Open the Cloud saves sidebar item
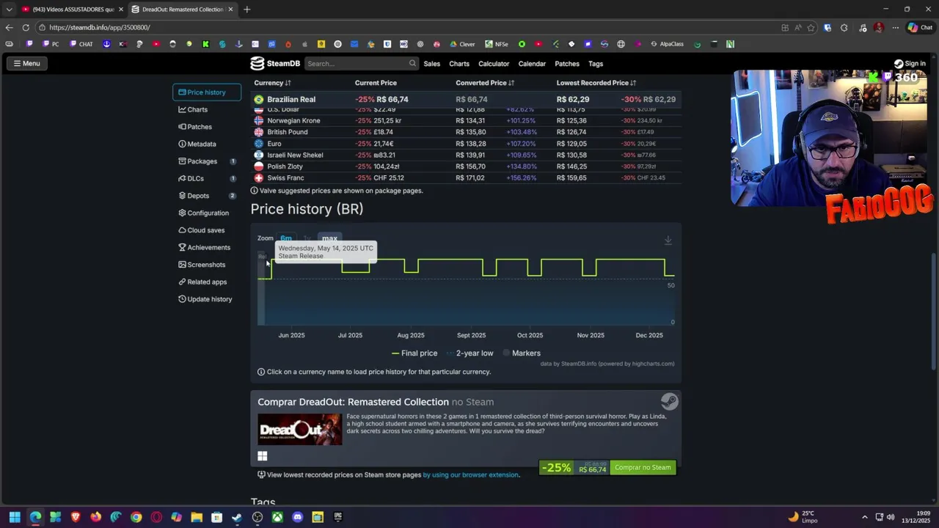Screen dimensions: 939x528 pyautogui.click(x=201, y=230)
